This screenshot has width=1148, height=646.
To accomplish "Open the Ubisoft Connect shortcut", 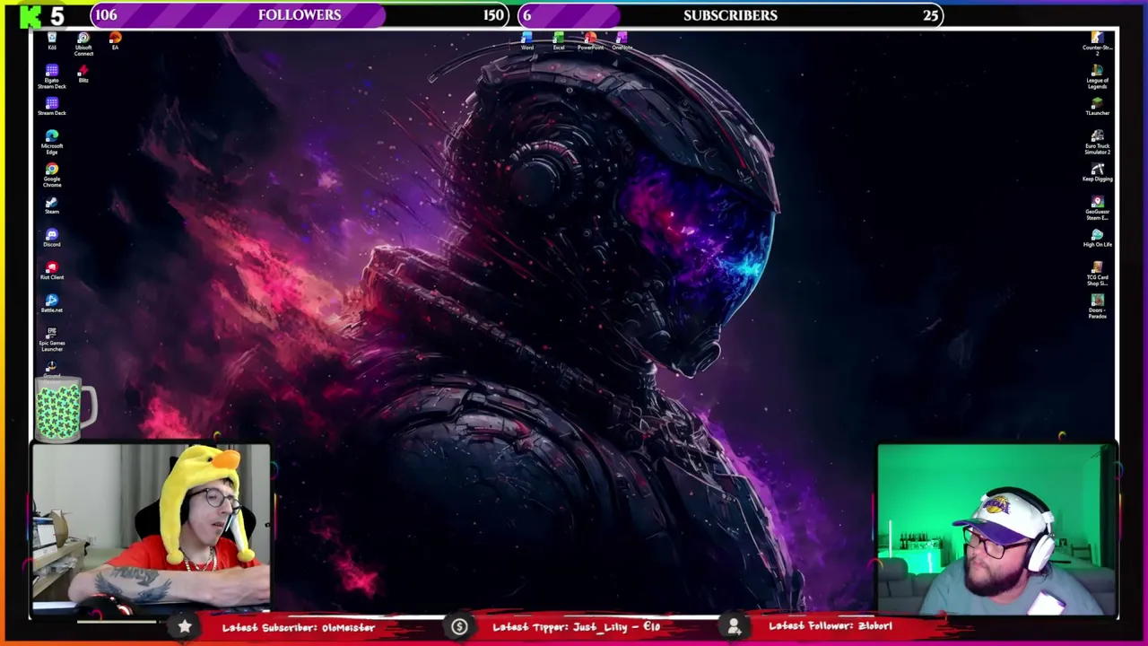I will 83,44.
